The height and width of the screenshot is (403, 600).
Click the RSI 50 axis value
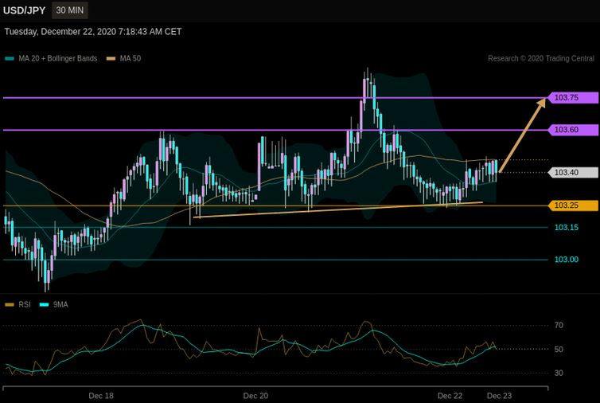[x=559, y=350]
